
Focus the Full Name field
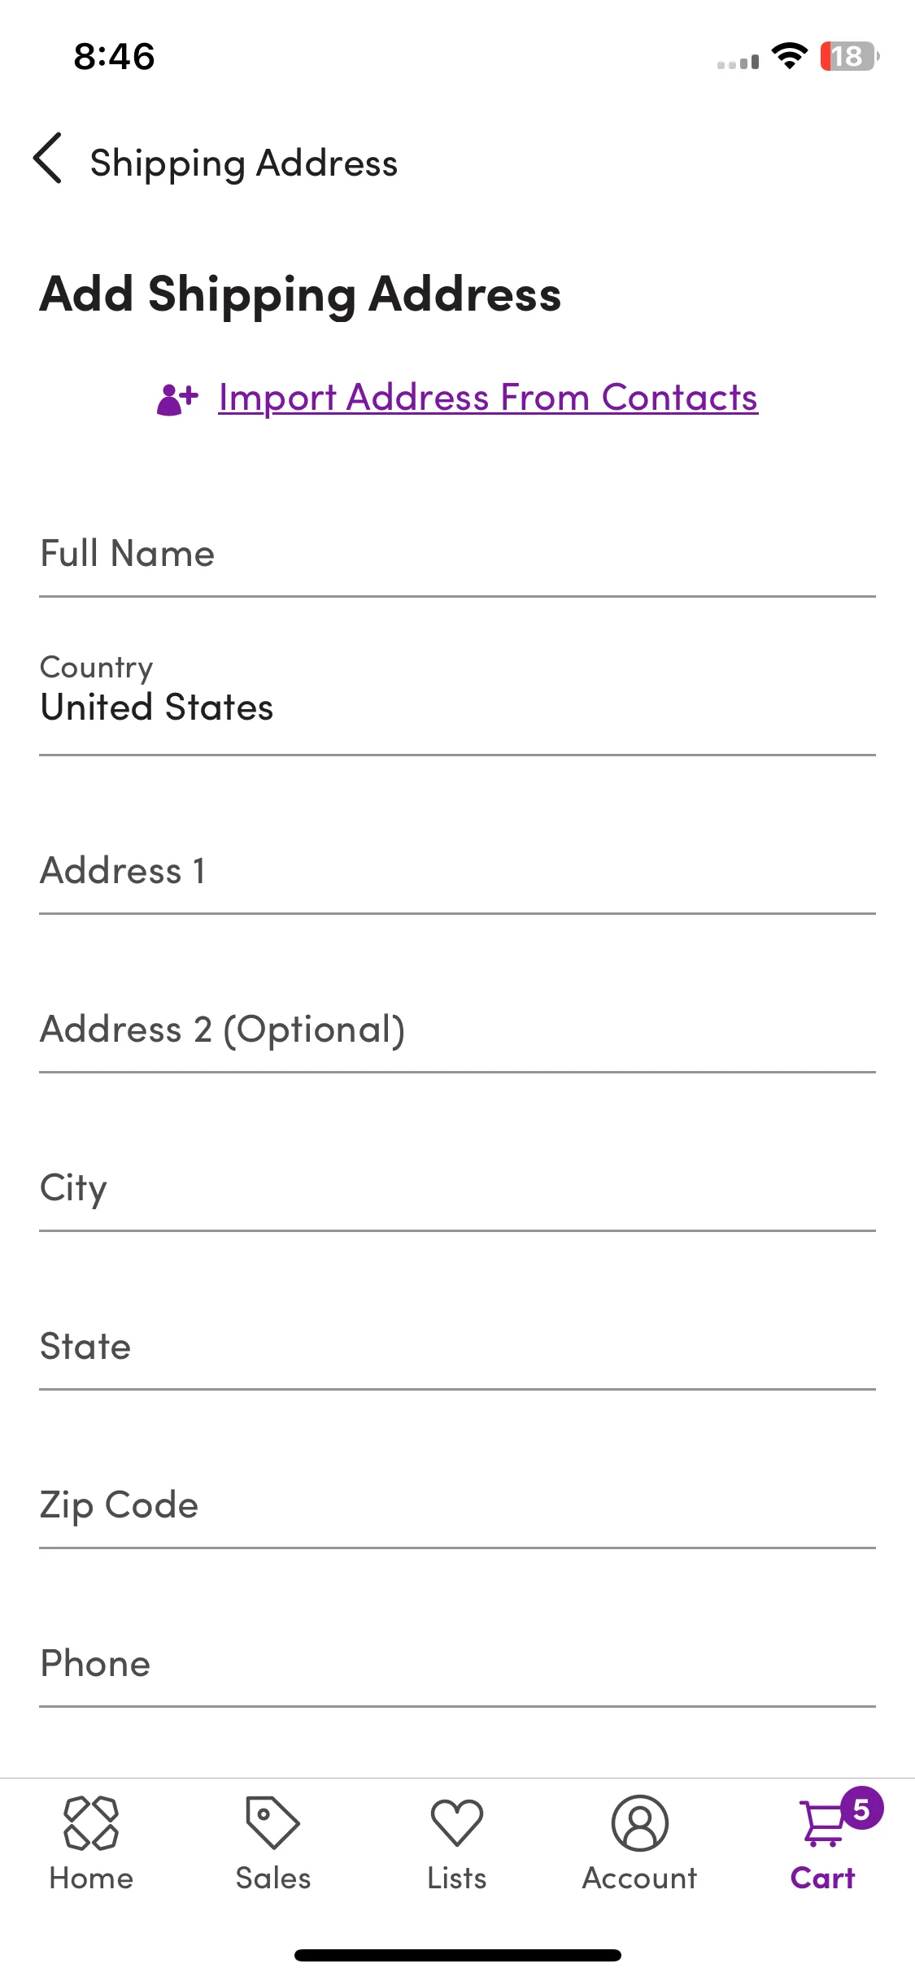(457, 553)
